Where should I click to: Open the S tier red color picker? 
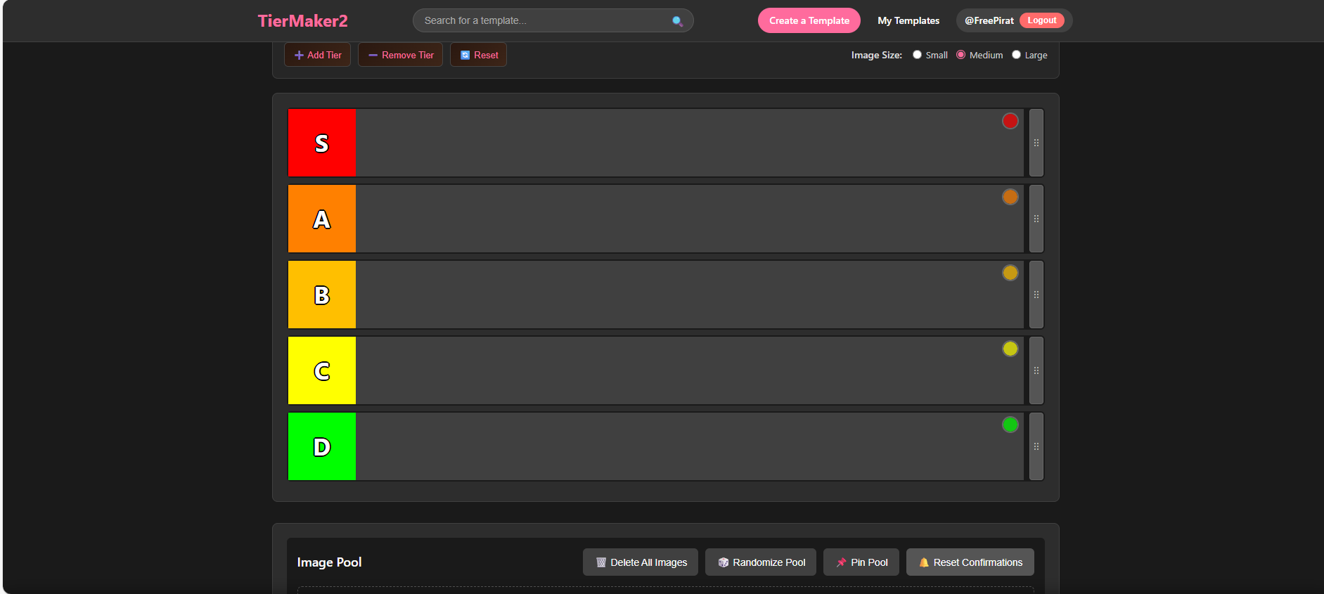(x=1010, y=121)
